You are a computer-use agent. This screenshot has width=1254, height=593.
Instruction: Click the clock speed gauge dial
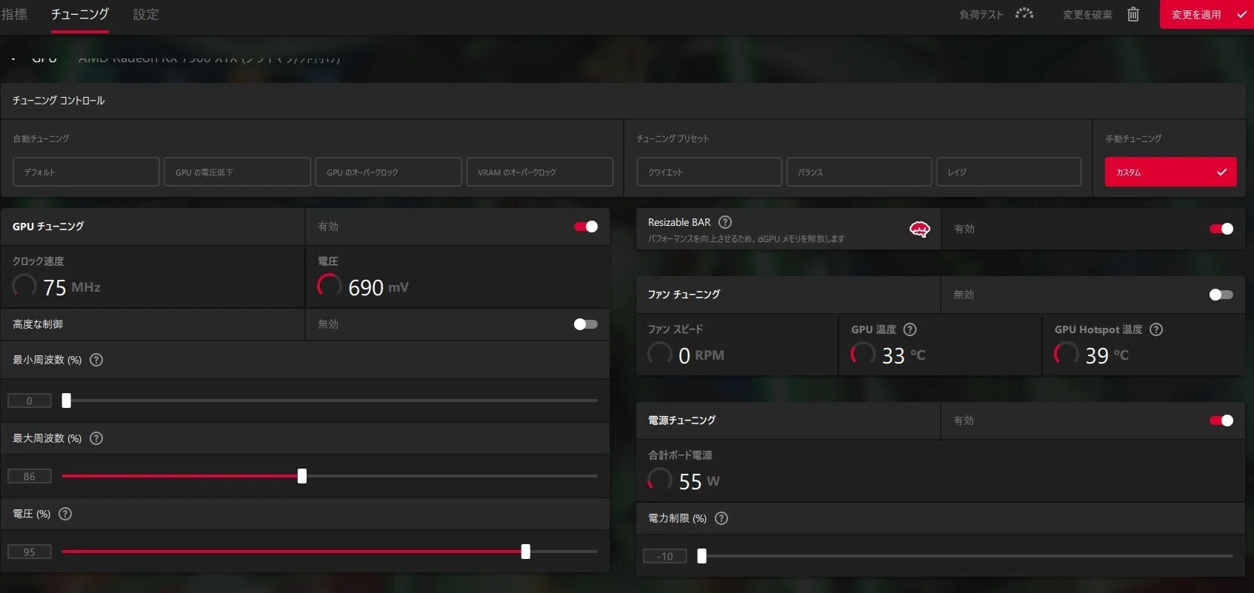24,286
